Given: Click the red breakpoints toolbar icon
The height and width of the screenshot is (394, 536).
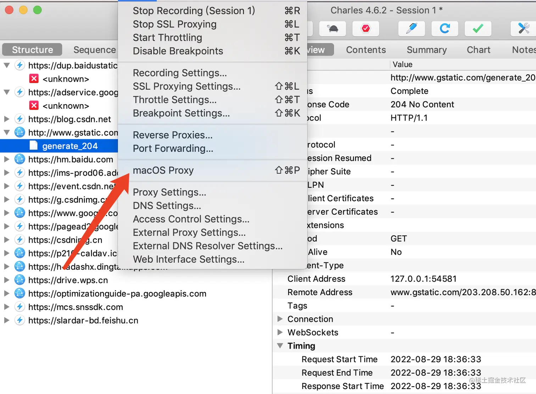Looking at the screenshot, I should 366,29.
